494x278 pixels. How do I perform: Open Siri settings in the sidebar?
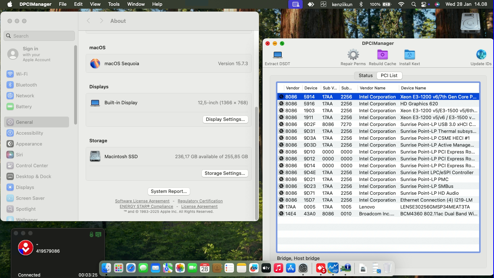point(37,155)
